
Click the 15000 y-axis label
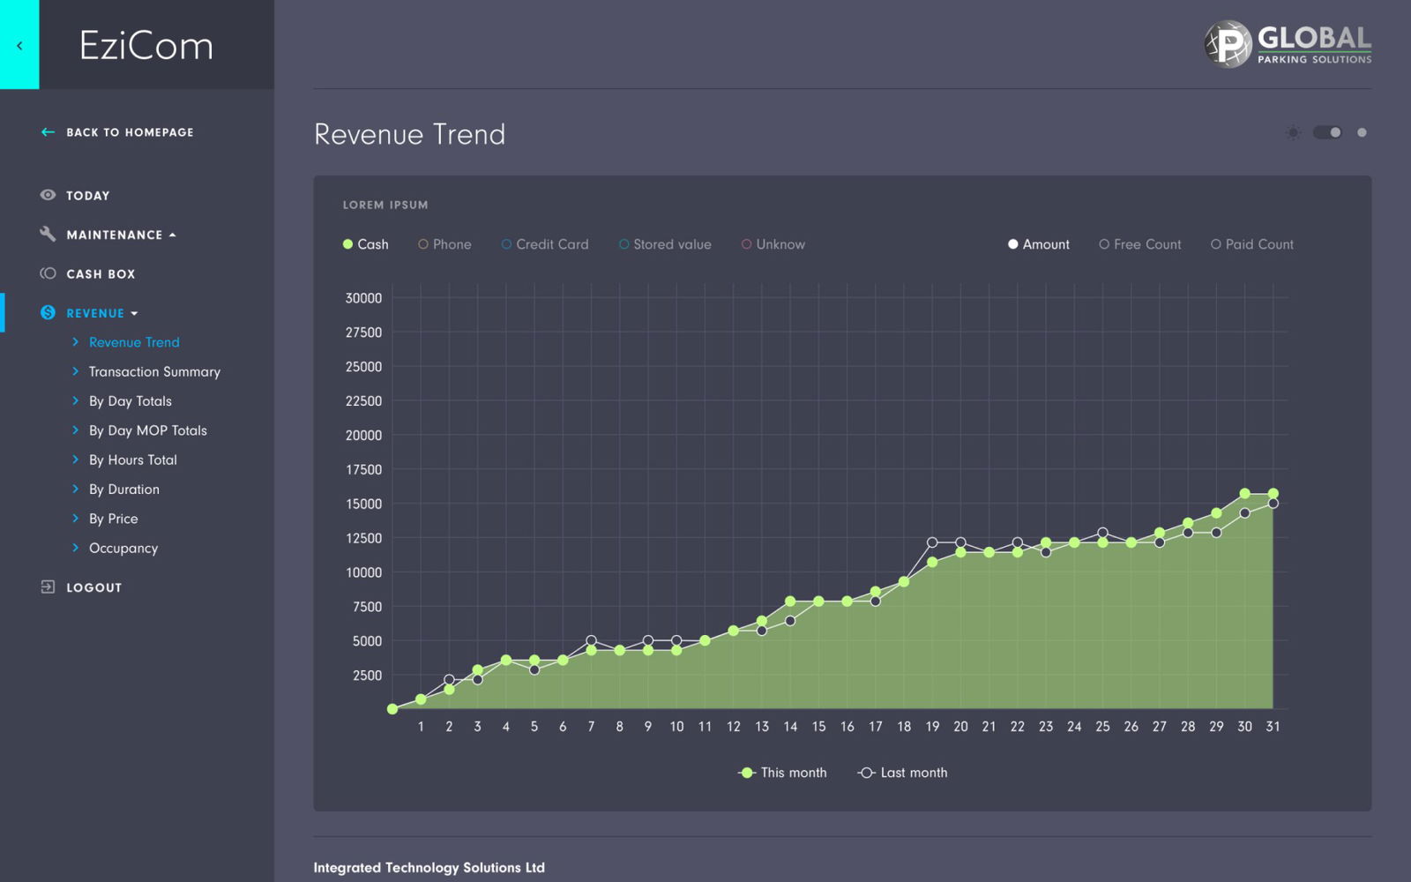click(363, 504)
